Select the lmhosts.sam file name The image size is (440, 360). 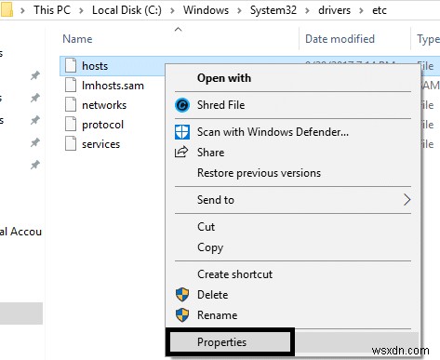pos(113,86)
